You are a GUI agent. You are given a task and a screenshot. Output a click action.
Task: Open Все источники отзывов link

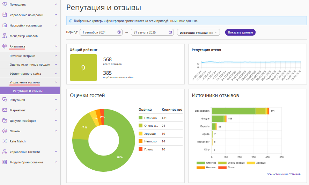click(283, 174)
